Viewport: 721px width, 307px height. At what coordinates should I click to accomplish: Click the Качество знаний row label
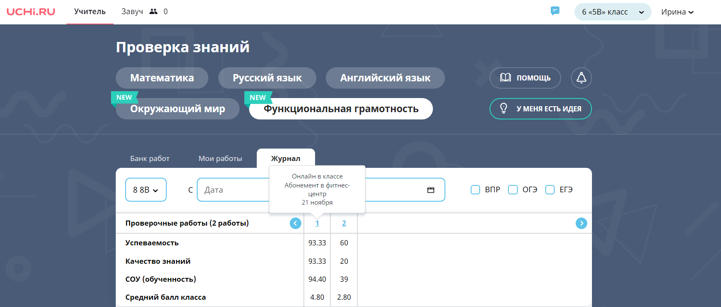click(158, 261)
